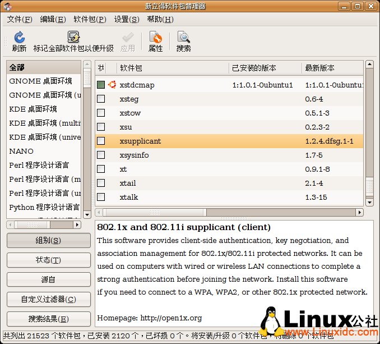Select the KDE 桌面环境 (unive…) category
This screenshot has width=380, height=344.
pyautogui.click(x=44, y=137)
